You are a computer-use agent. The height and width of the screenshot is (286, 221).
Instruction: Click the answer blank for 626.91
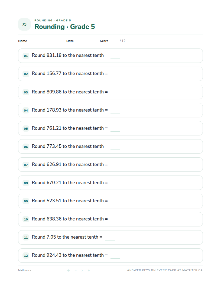pos(115,167)
